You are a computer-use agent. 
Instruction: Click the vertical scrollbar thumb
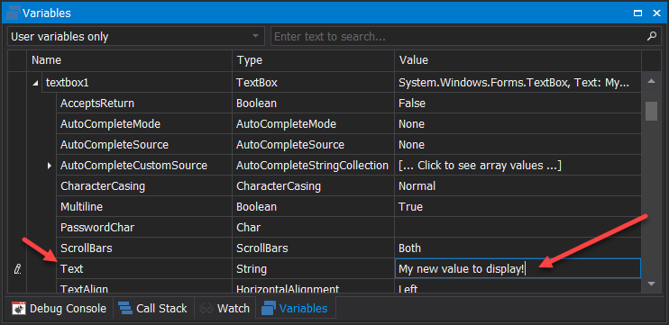pos(651,111)
